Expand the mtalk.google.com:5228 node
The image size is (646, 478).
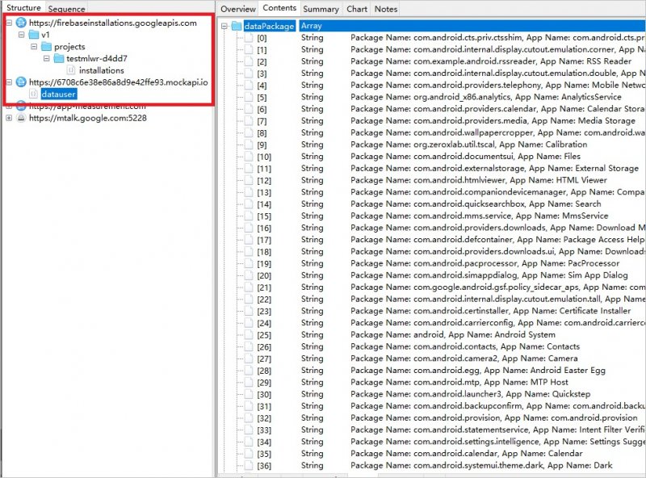click(8, 118)
